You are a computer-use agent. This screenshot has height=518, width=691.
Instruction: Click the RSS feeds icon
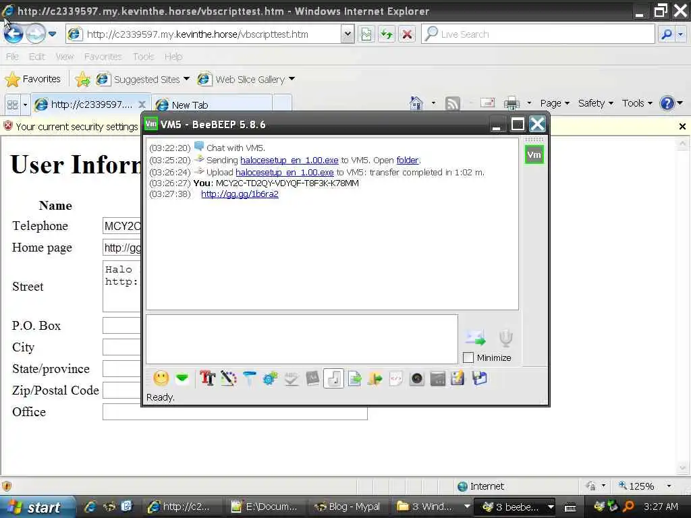pyautogui.click(x=453, y=103)
